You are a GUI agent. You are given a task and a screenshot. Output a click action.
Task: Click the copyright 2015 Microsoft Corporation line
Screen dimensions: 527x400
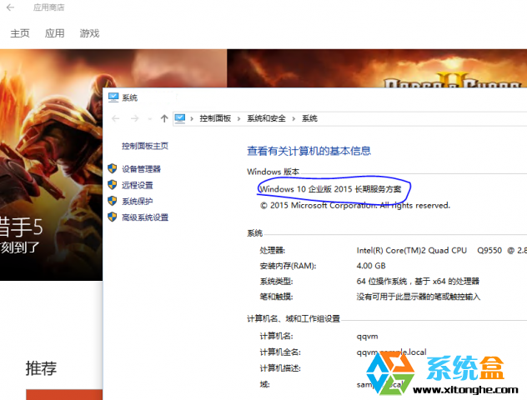(x=355, y=205)
